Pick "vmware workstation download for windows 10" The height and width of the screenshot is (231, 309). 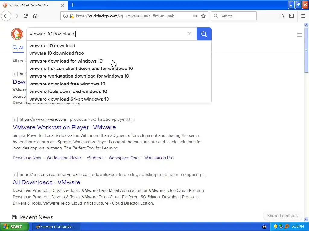[x=119, y=76]
